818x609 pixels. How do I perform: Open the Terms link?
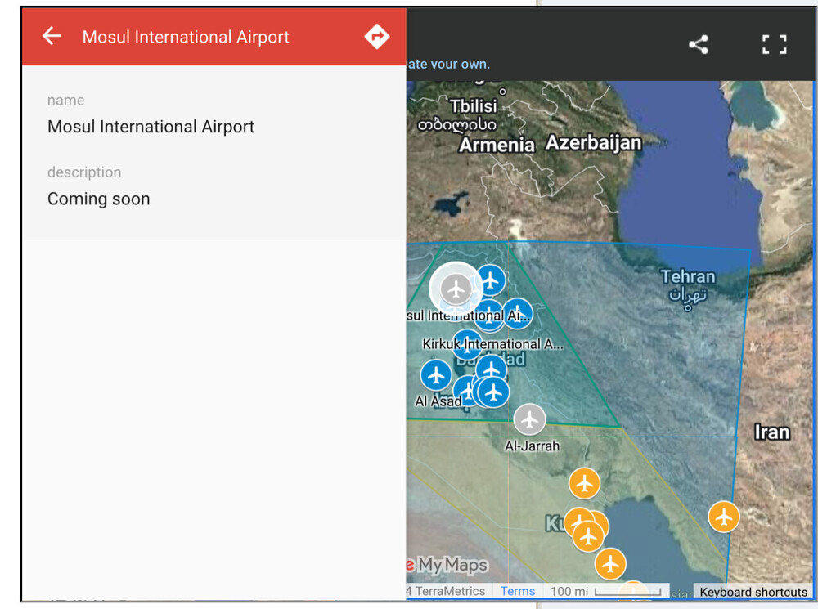(518, 591)
